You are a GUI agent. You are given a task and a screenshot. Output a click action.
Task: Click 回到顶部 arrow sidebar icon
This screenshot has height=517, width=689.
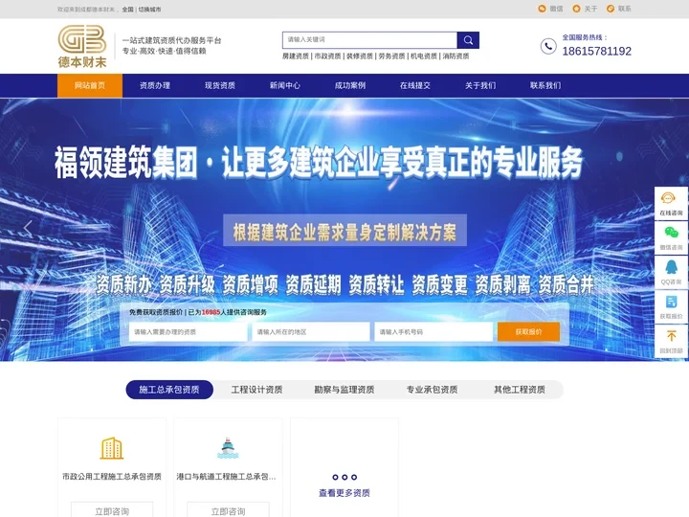(x=671, y=336)
